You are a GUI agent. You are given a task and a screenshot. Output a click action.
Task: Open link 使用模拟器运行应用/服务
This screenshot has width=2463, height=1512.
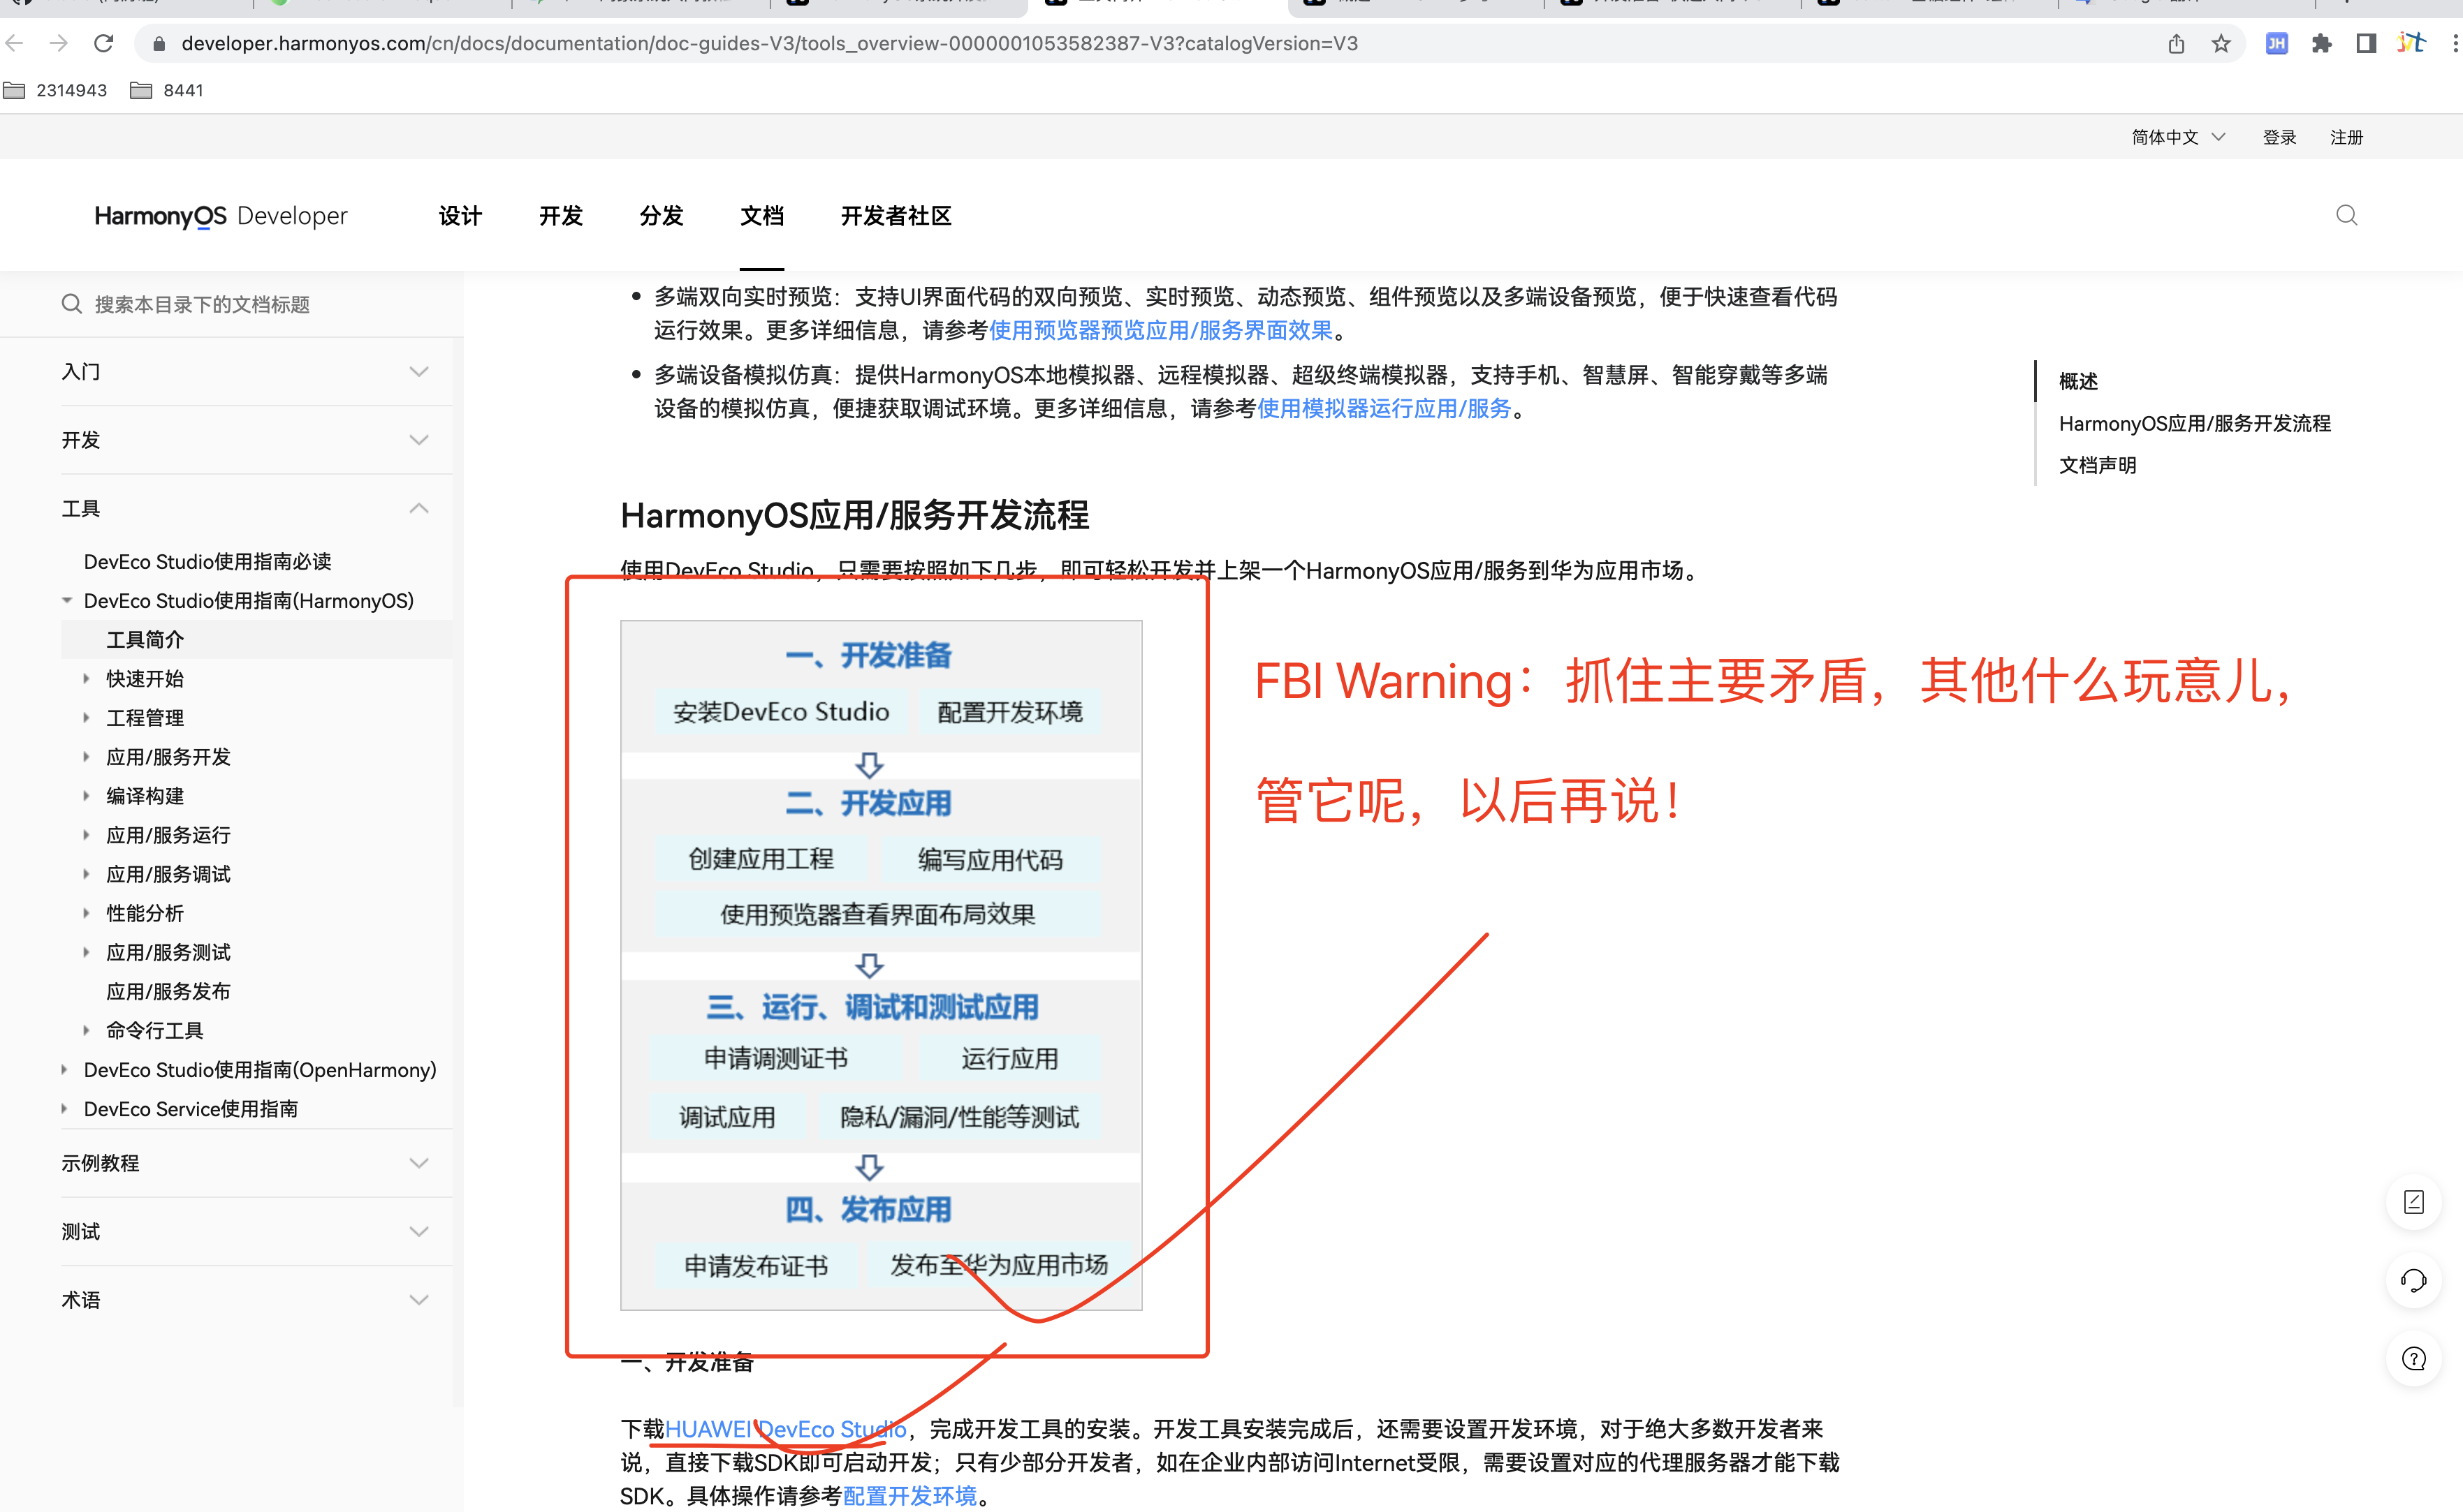[x=1384, y=408]
